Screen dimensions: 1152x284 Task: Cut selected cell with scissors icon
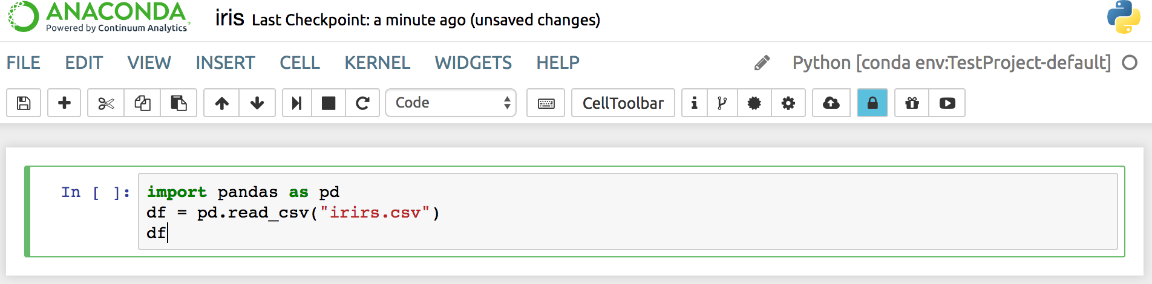pyautogui.click(x=106, y=103)
